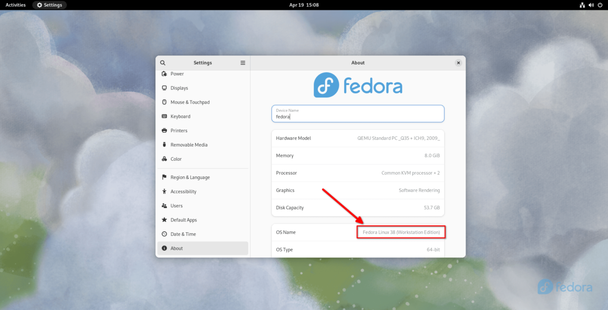
Task: Open Default Apps settings label
Action: pyautogui.click(x=184, y=220)
